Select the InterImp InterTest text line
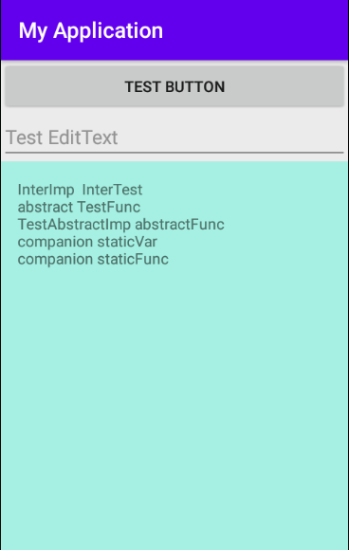Screen dimensions: 349x550 (x=80, y=190)
